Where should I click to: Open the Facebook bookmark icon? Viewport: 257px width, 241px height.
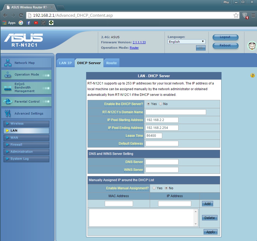click(28, 23)
